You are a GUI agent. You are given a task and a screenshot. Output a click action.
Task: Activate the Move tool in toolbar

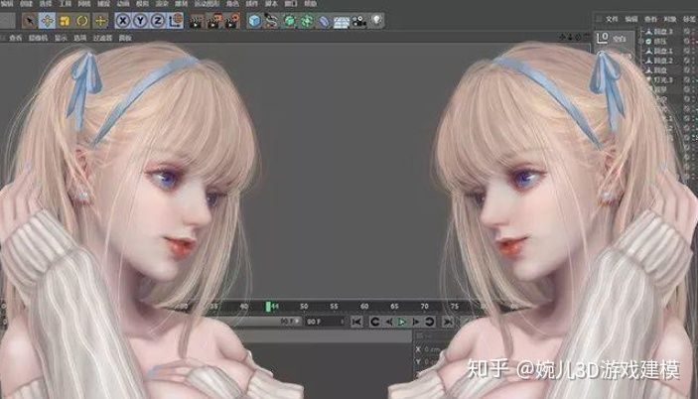pyautogui.click(x=47, y=21)
